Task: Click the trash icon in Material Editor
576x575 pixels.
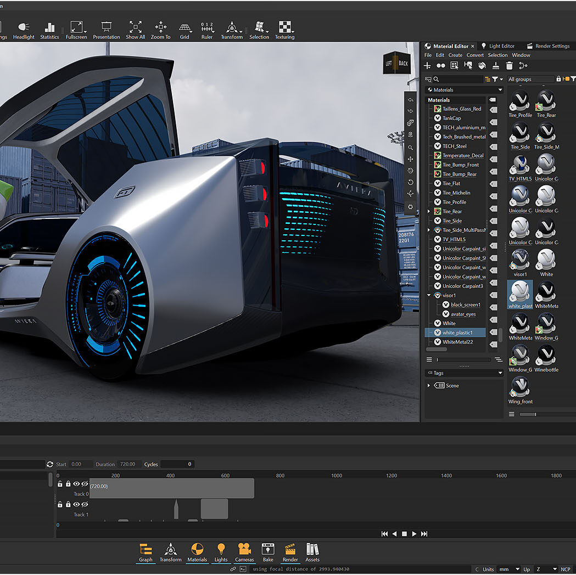Action: (x=509, y=65)
